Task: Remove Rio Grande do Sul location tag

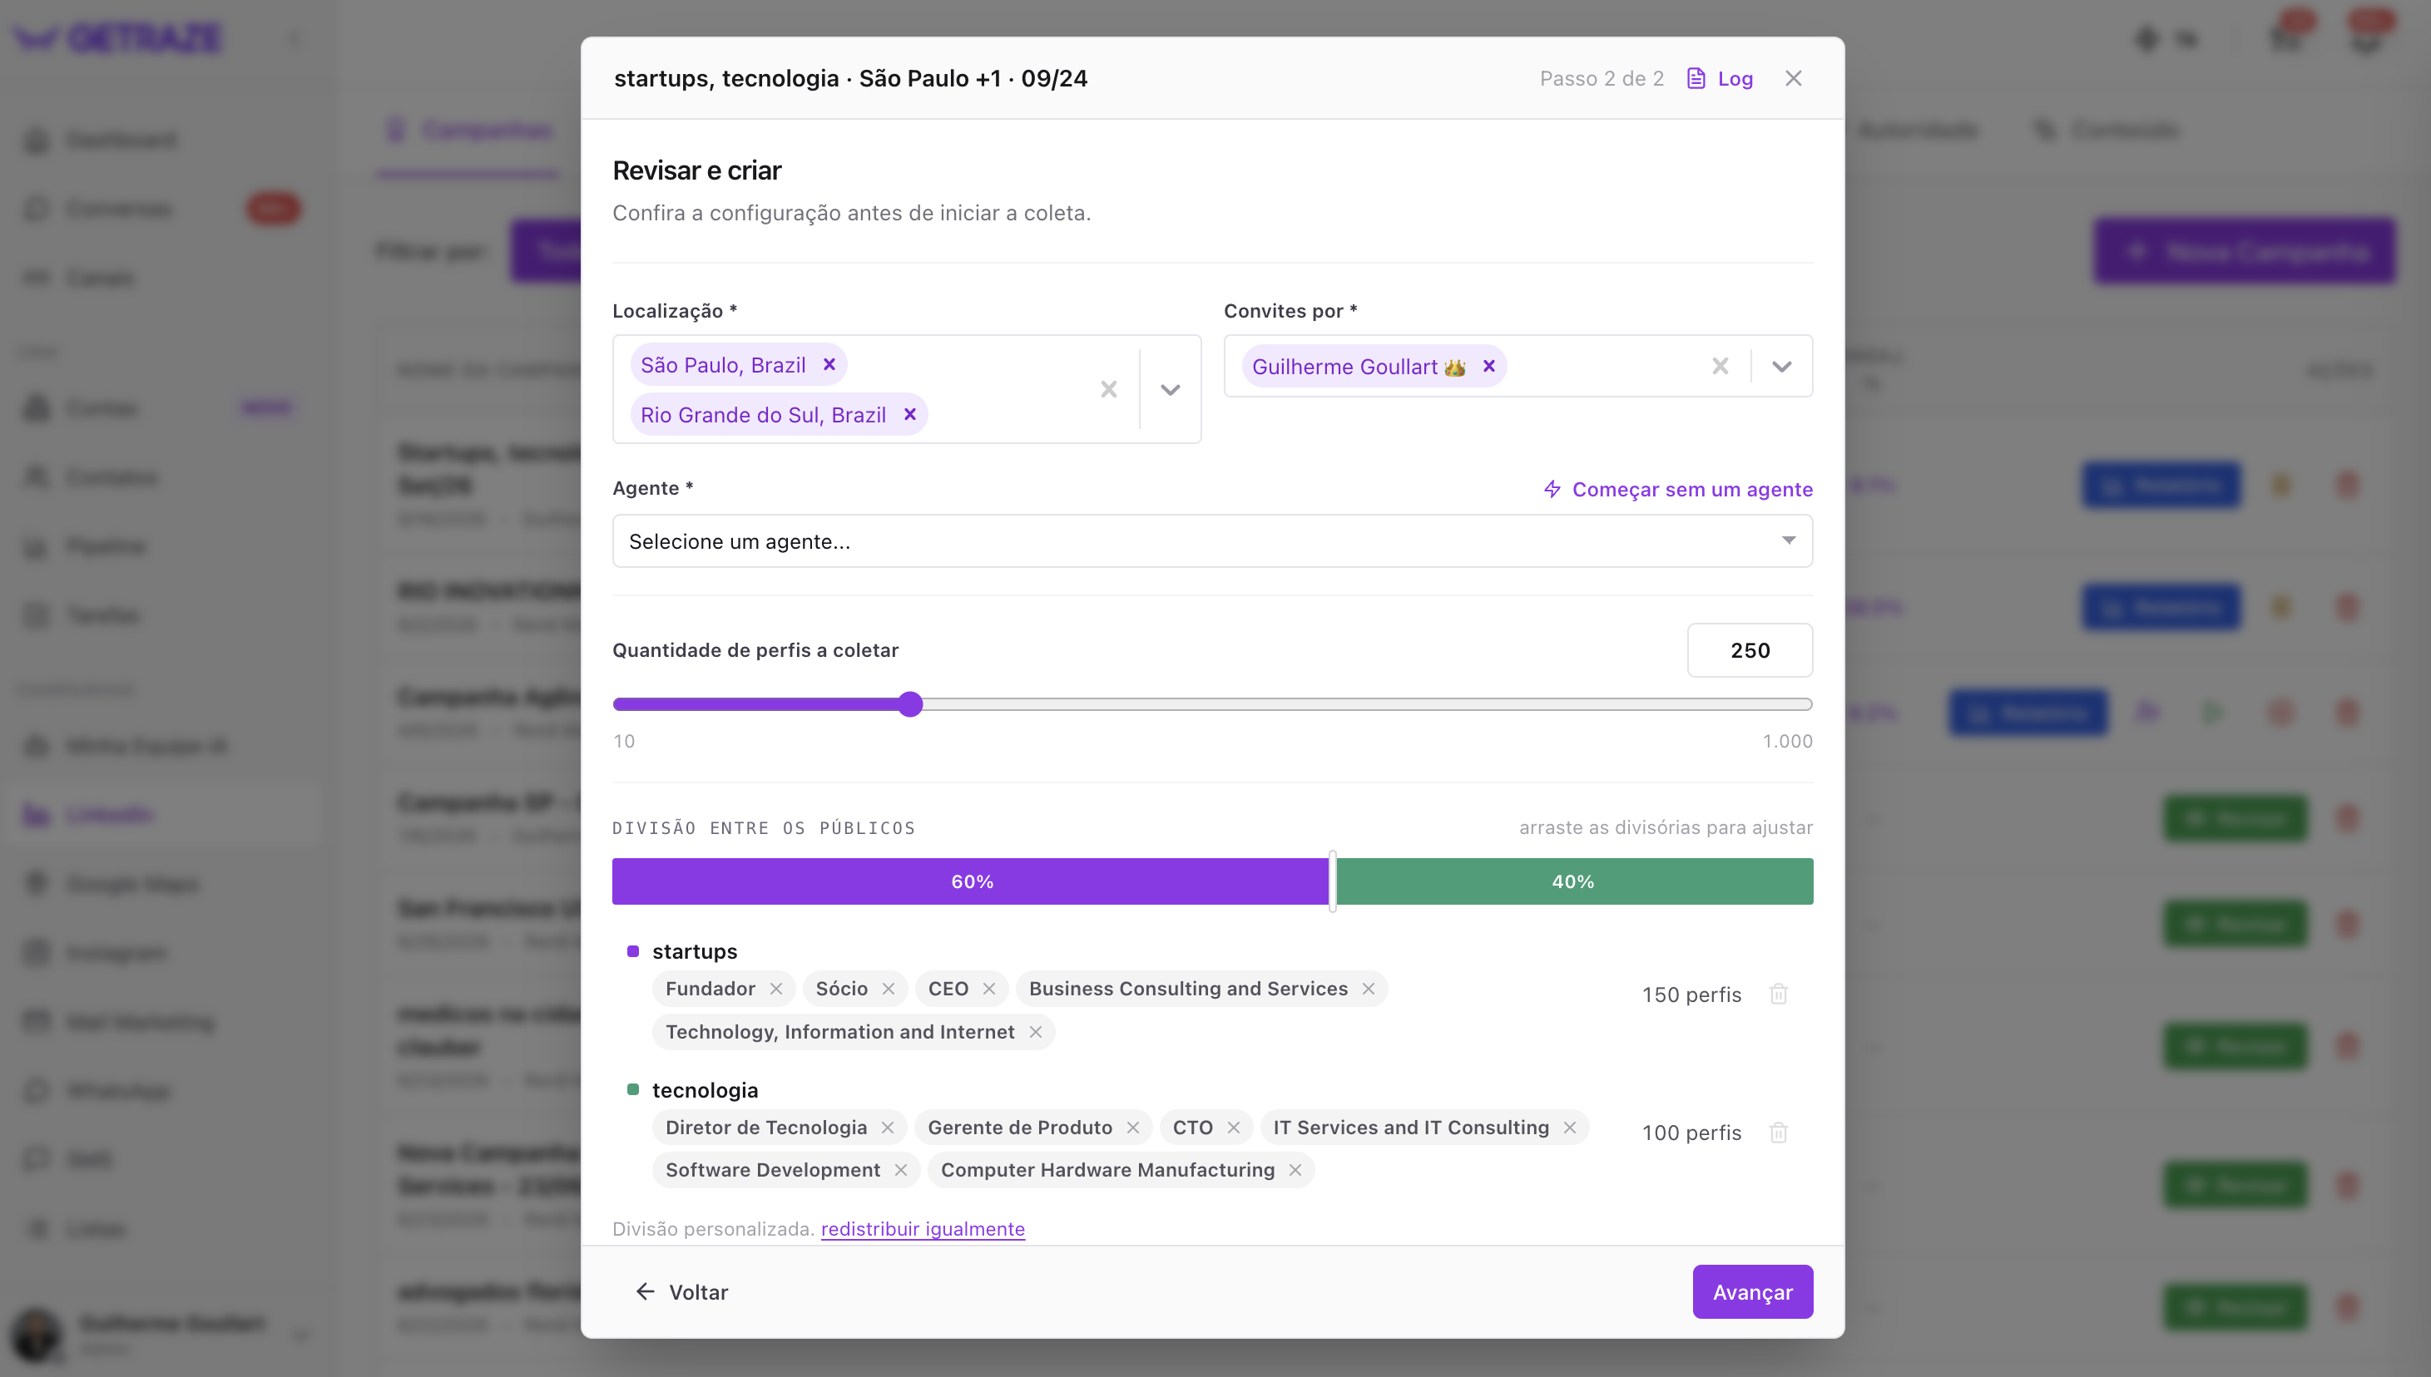Action: 909,414
